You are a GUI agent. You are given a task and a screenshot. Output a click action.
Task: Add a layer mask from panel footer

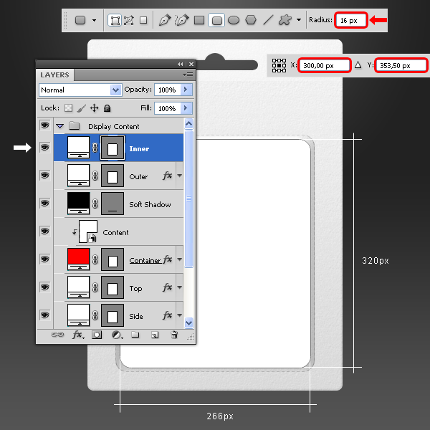click(x=97, y=335)
